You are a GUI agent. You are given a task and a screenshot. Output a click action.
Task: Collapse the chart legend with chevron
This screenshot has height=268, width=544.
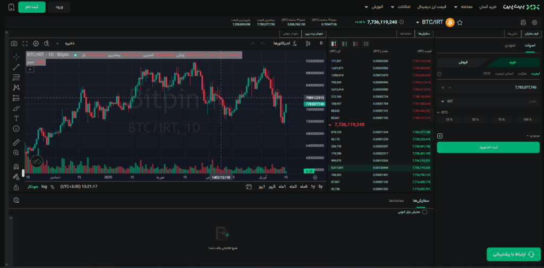(x=30, y=70)
